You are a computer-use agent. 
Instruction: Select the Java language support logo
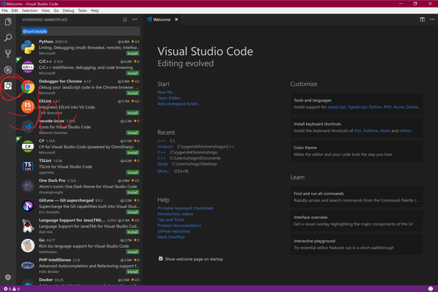click(x=28, y=226)
